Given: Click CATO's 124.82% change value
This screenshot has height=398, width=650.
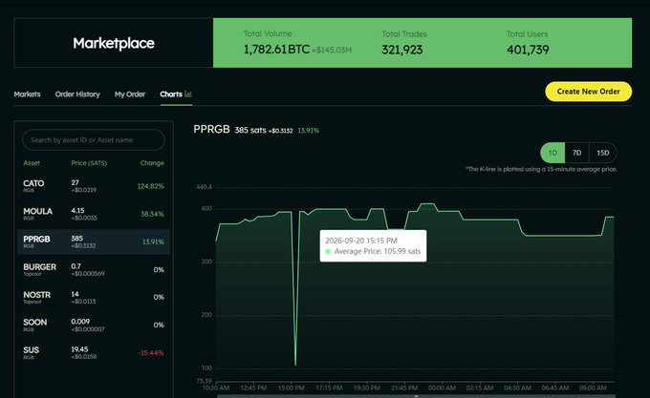Looking at the screenshot, I should pos(150,186).
